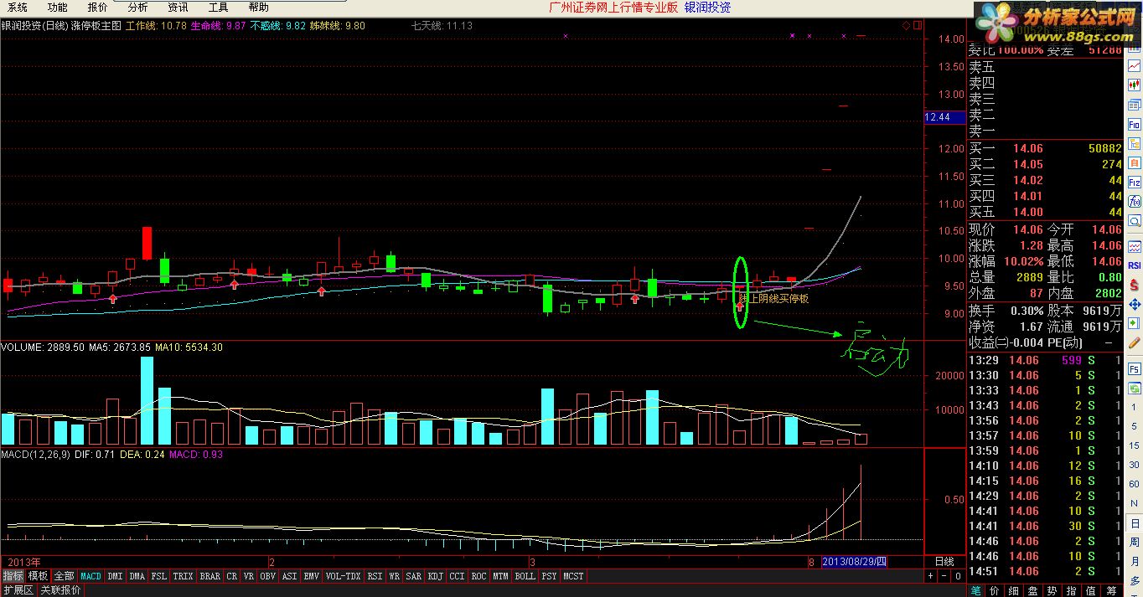This screenshot has width=1143, height=597.
Task: Select the 全部 indicator tab
Action: click(x=65, y=576)
